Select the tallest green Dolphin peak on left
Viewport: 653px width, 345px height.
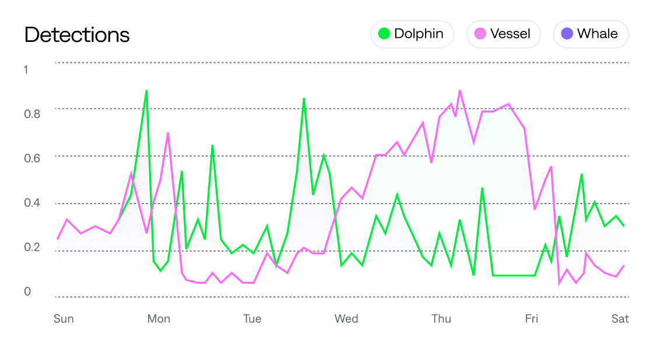click(146, 91)
